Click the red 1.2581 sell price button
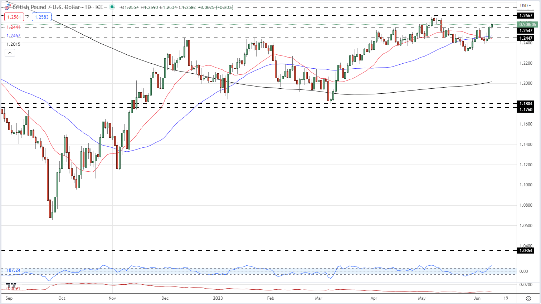 (14, 17)
